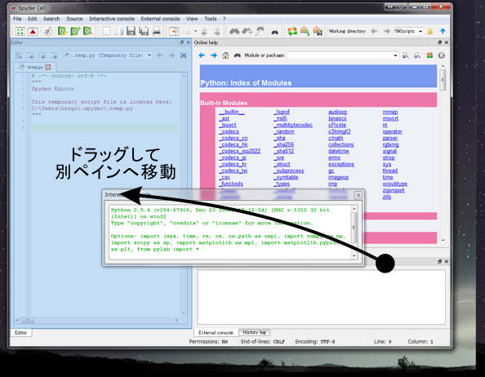Open the _codecs_jp module link
This screenshot has height=377, width=485.
click(234, 157)
